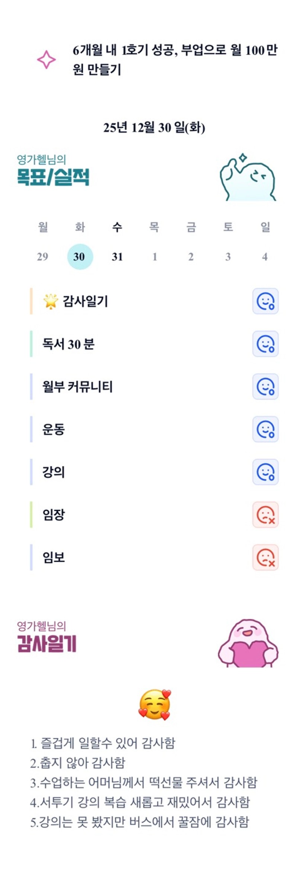Click the smiling hearts emoji
This screenshot has width=308, height=884.
[155, 704]
